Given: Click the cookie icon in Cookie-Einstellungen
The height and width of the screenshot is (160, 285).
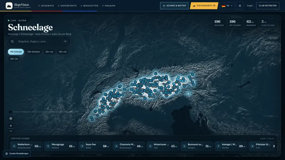Looking at the screenshot, I should [x=6, y=154].
